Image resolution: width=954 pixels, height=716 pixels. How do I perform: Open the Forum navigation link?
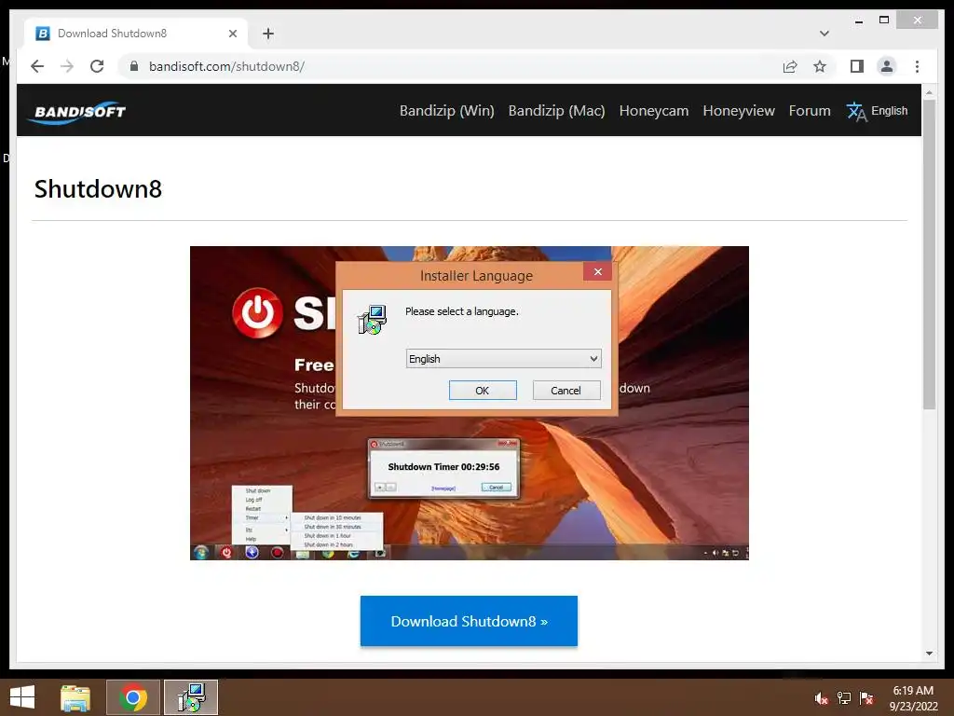click(810, 111)
